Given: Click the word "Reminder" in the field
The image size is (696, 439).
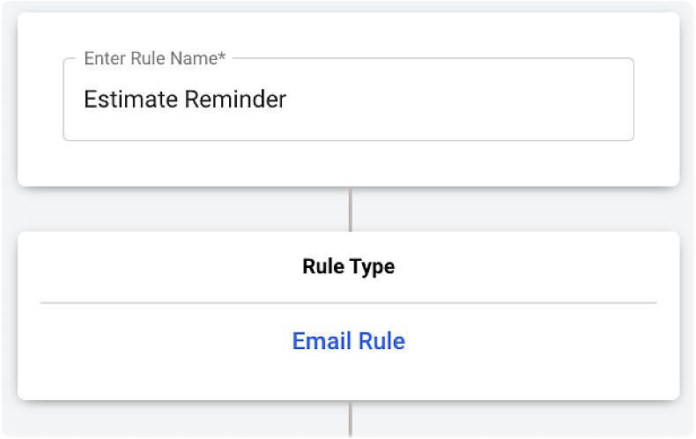Looking at the screenshot, I should pyautogui.click(x=235, y=100).
